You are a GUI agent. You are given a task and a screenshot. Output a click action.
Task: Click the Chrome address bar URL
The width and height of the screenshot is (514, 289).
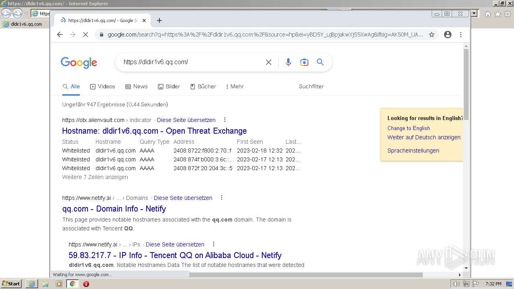click(265, 35)
